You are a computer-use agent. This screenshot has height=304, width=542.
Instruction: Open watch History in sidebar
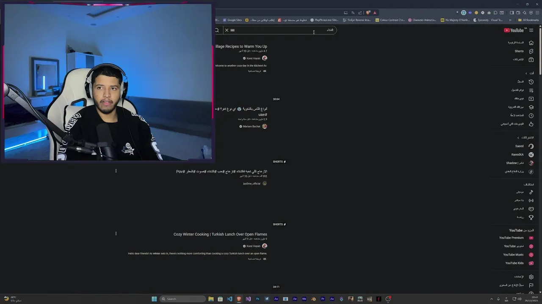tap(525, 81)
